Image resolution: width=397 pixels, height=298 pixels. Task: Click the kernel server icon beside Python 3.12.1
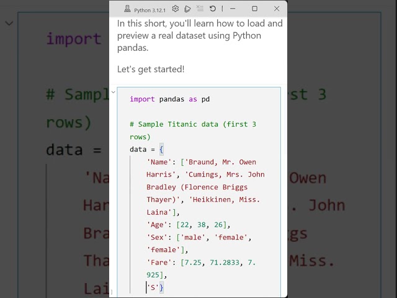click(127, 9)
